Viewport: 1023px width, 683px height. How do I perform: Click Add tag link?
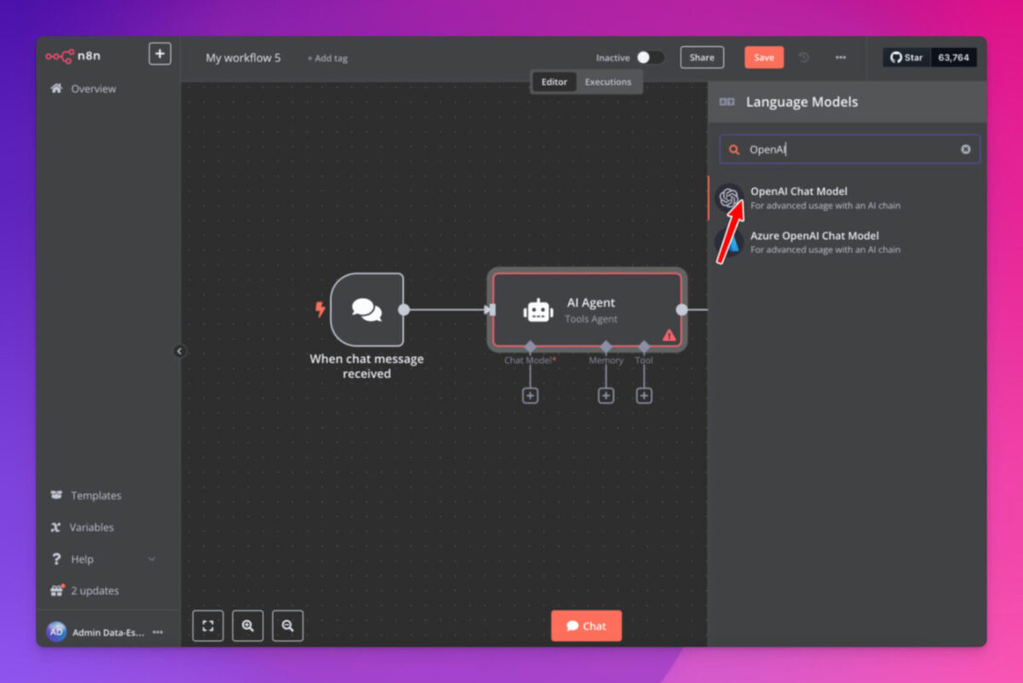pyautogui.click(x=327, y=59)
